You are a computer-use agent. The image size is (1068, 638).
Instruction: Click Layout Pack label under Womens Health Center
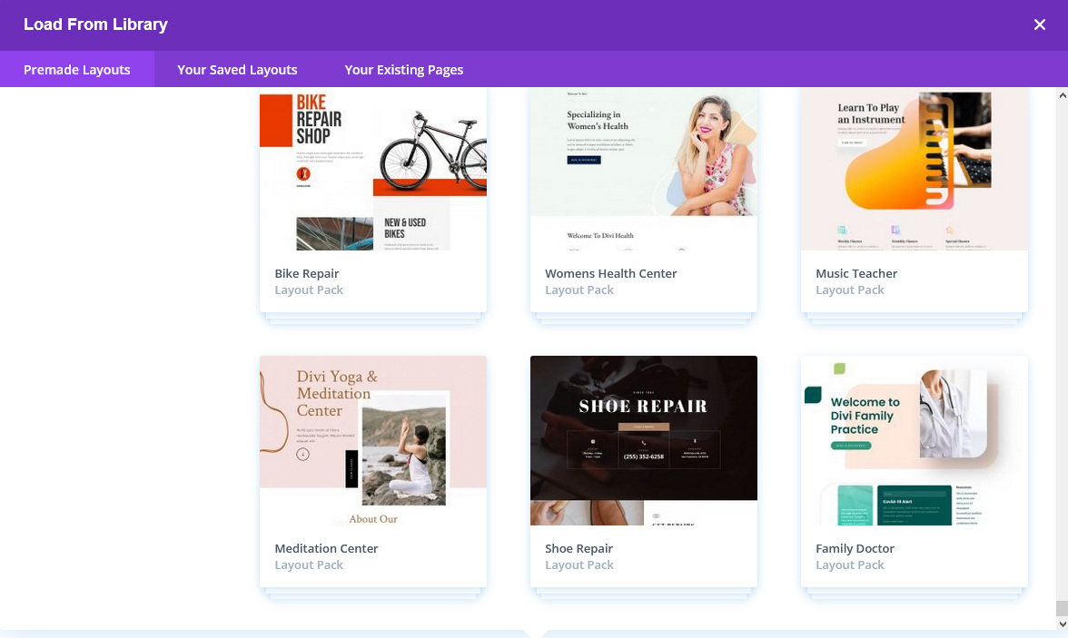click(579, 290)
